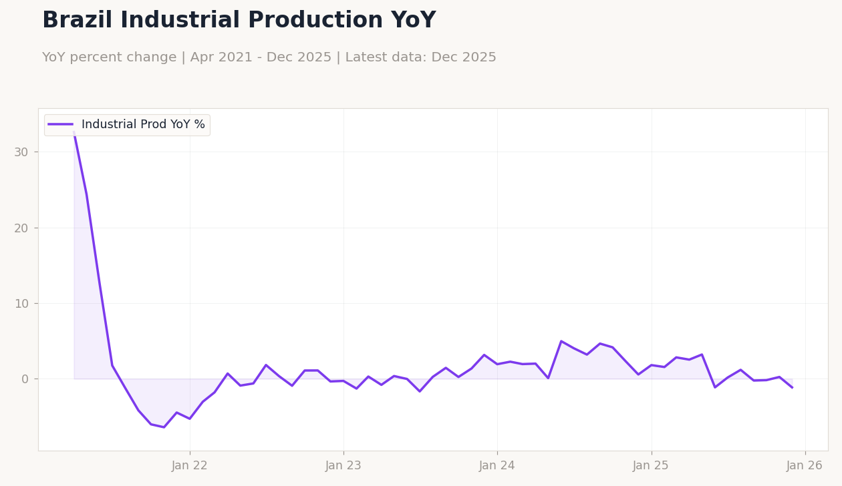Click the chart title Brazil Industrial Production YoY
Screen dimensions: 842x486
click(x=239, y=21)
